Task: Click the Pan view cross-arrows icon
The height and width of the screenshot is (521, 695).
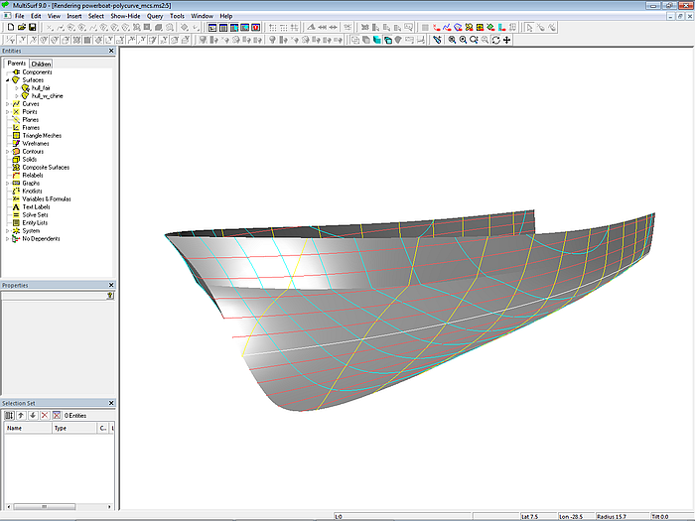Action: (507, 40)
